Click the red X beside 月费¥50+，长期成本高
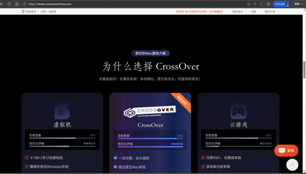The width and height of the screenshot is (306, 174). pos(203,157)
